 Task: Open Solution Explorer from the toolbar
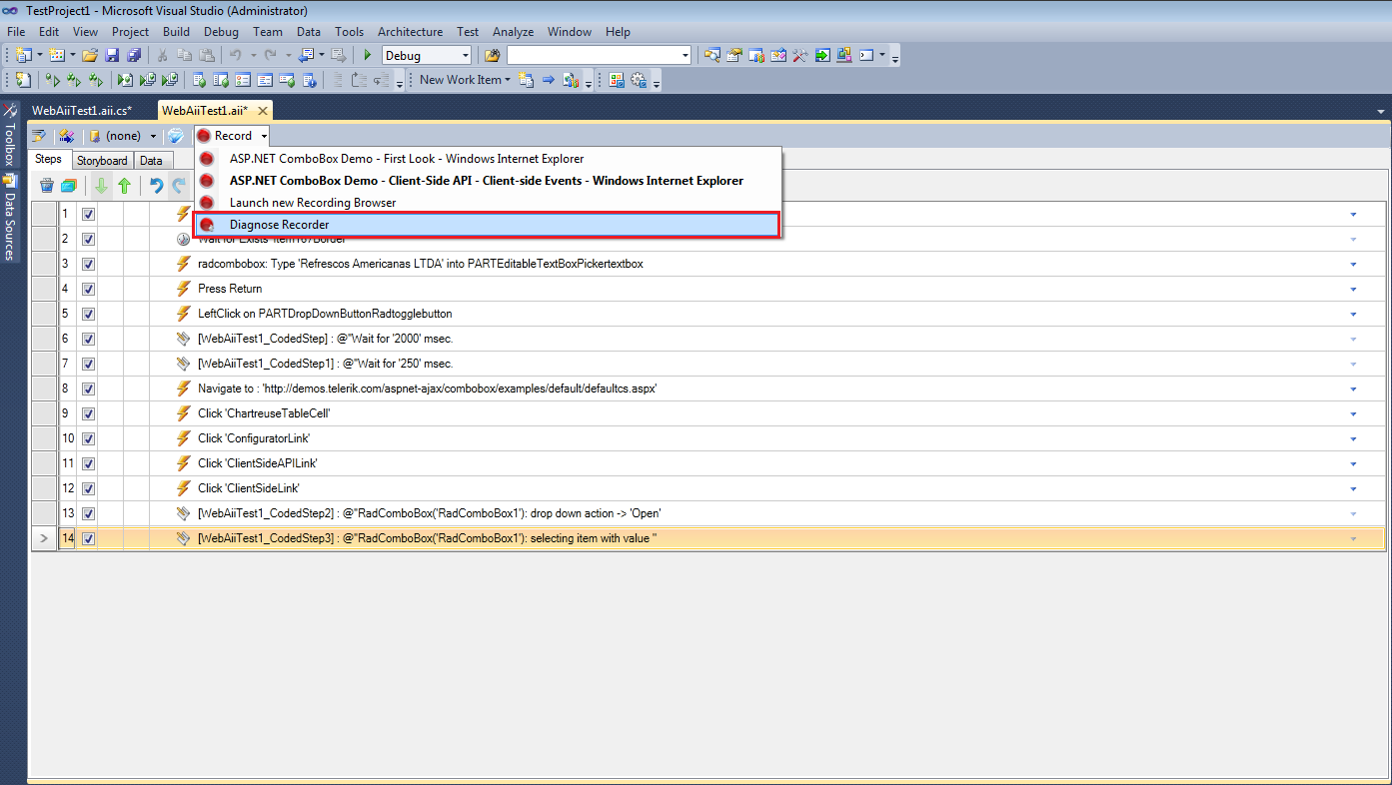(x=712, y=55)
